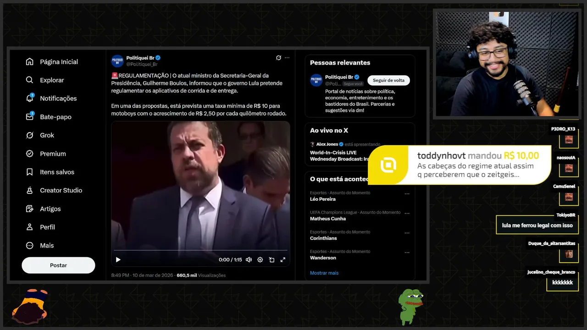
Task: Toggle video picture-in-picture icon
Action: coord(271,259)
